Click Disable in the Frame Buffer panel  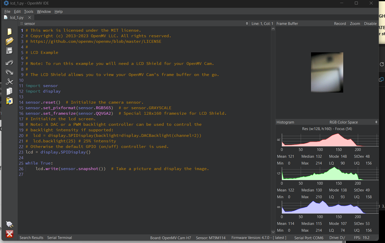pos(370,23)
